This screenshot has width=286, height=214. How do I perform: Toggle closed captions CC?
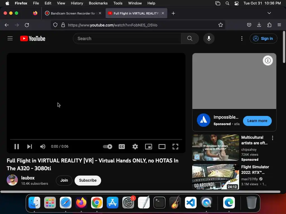[x=122, y=147]
